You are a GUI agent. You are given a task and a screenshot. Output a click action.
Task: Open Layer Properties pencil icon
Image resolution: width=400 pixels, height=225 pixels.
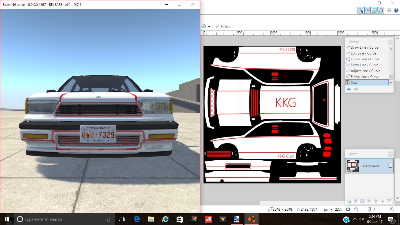click(389, 201)
